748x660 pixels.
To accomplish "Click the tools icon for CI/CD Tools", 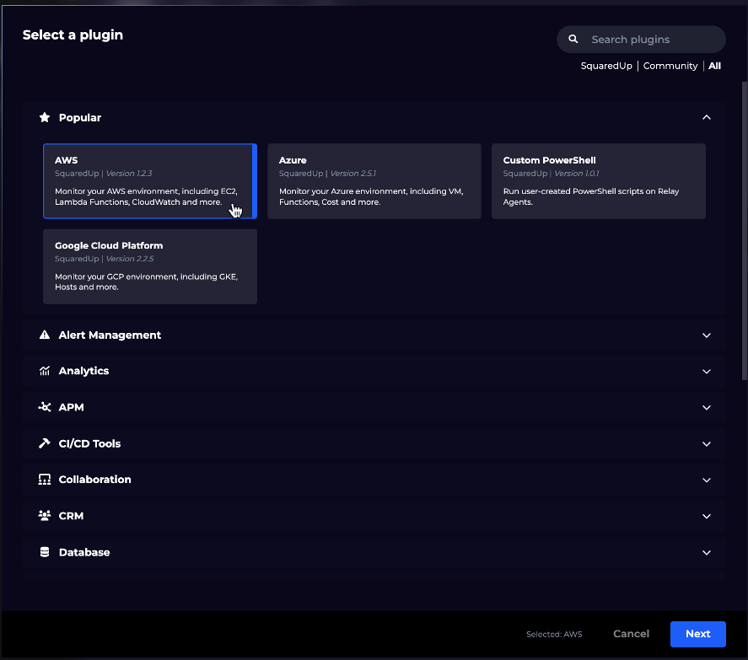I will pyautogui.click(x=44, y=443).
